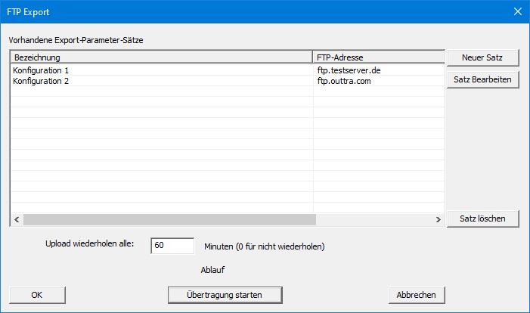Cancel with the Abbrechen button
Viewport: 530px width, 313px height.
417,295
